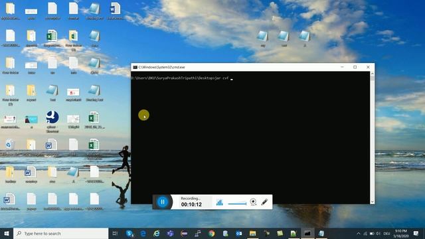Switch the DEU input language indicator
425x239 pixels.
[386, 234]
